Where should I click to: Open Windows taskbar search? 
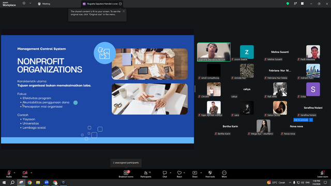pos(12,182)
